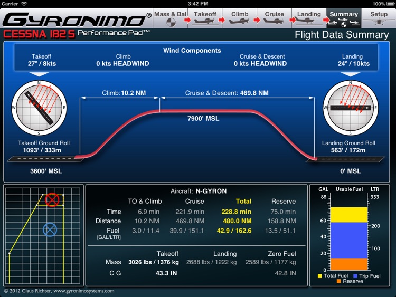
Task: Click the Total column header
Action: [x=243, y=202]
